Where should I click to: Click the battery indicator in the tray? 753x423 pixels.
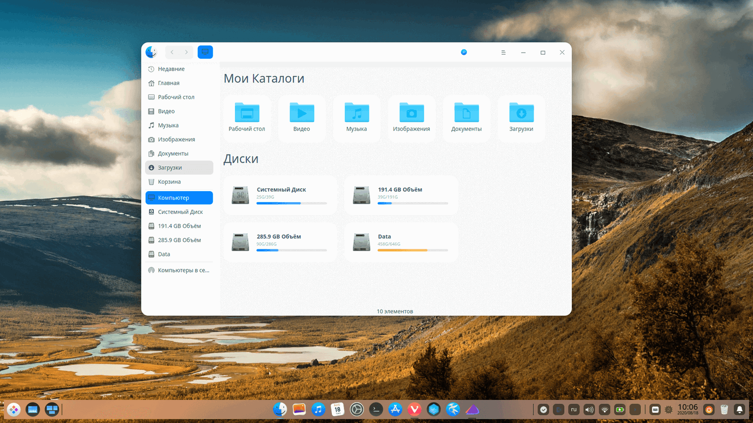pyautogui.click(x=620, y=409)
